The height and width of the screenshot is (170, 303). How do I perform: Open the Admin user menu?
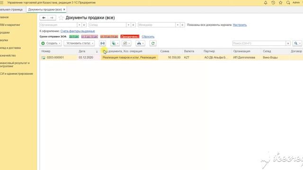pos(296,2)
